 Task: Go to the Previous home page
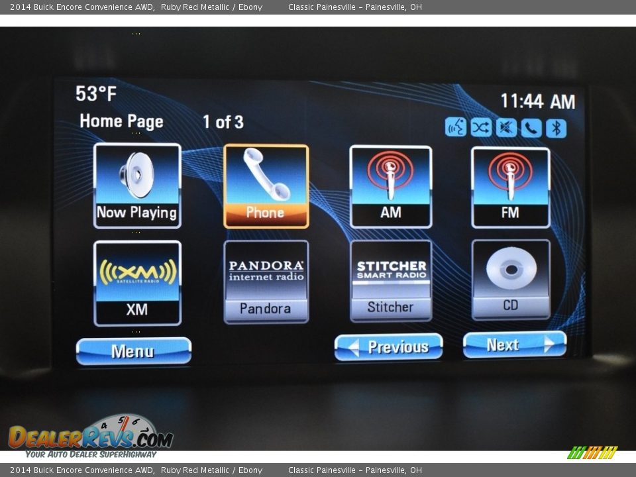tap(389, 347)
